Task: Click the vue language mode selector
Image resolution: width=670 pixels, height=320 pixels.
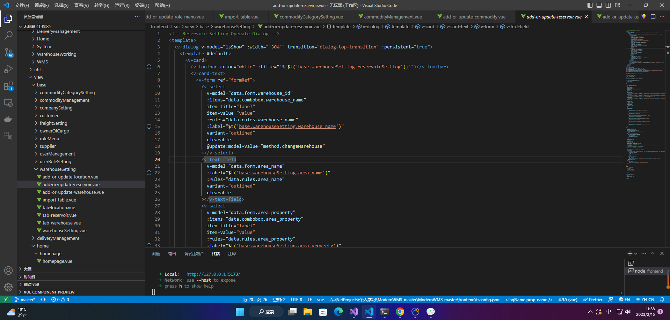Action: (320, 299)
